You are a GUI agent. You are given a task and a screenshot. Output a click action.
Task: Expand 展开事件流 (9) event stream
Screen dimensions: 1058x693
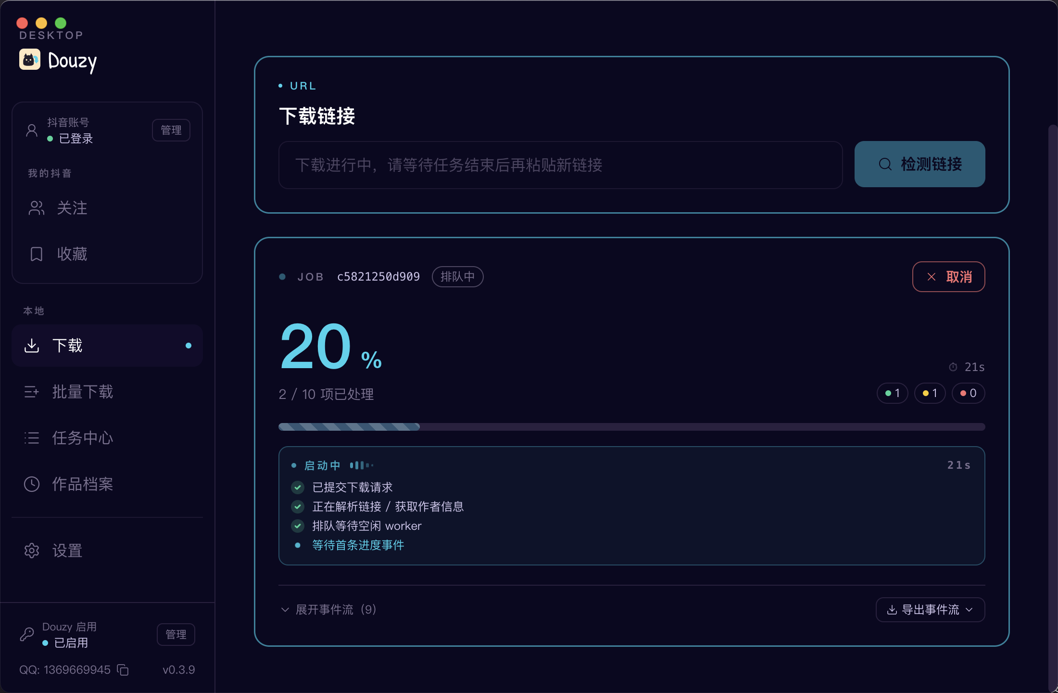click(328, 610)
